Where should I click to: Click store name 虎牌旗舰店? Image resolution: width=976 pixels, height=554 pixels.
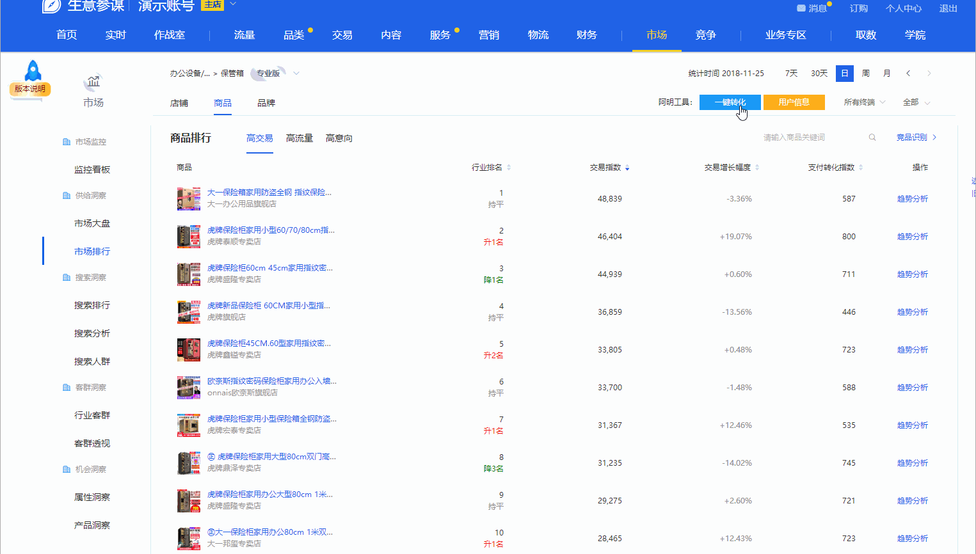pyautogui.click(x=227, y=317)
